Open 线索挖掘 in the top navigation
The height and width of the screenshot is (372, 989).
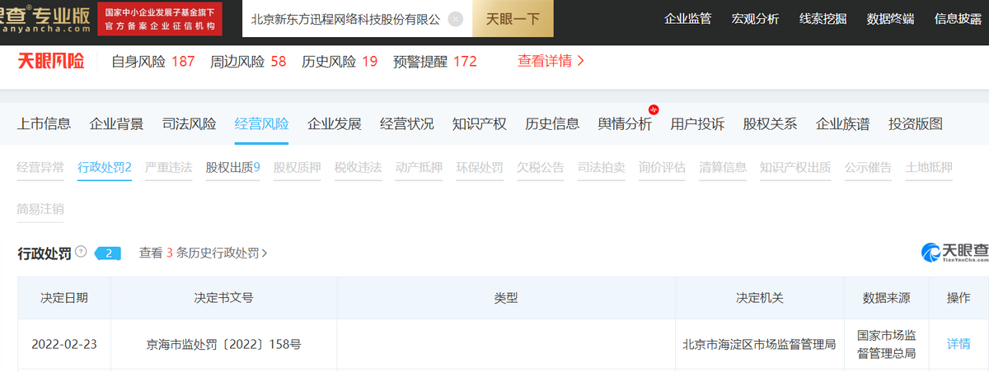tap(823, 18)
